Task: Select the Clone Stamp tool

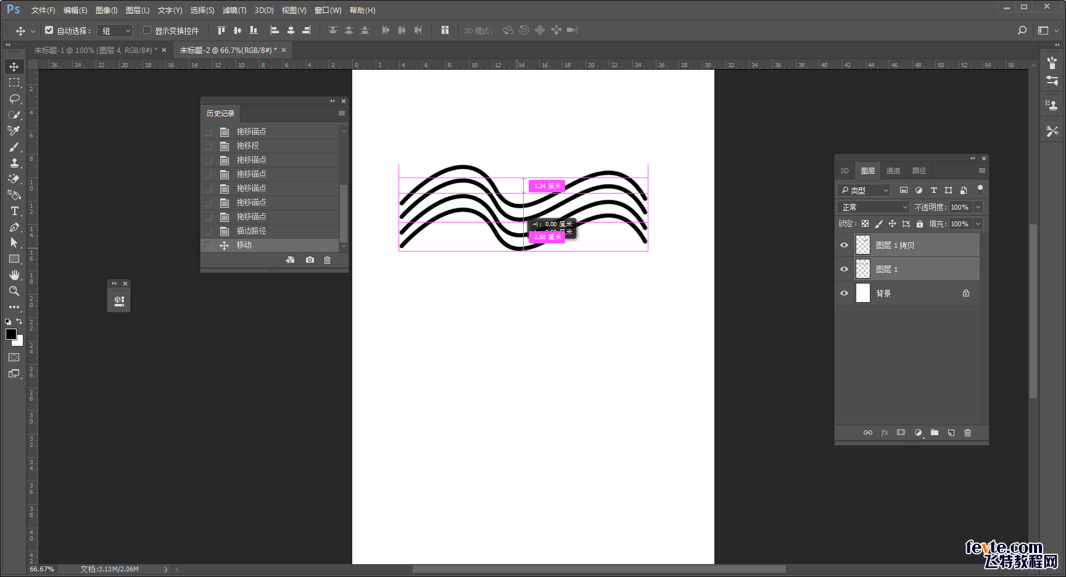Action: pyautogui.click(x=14, y=163)
